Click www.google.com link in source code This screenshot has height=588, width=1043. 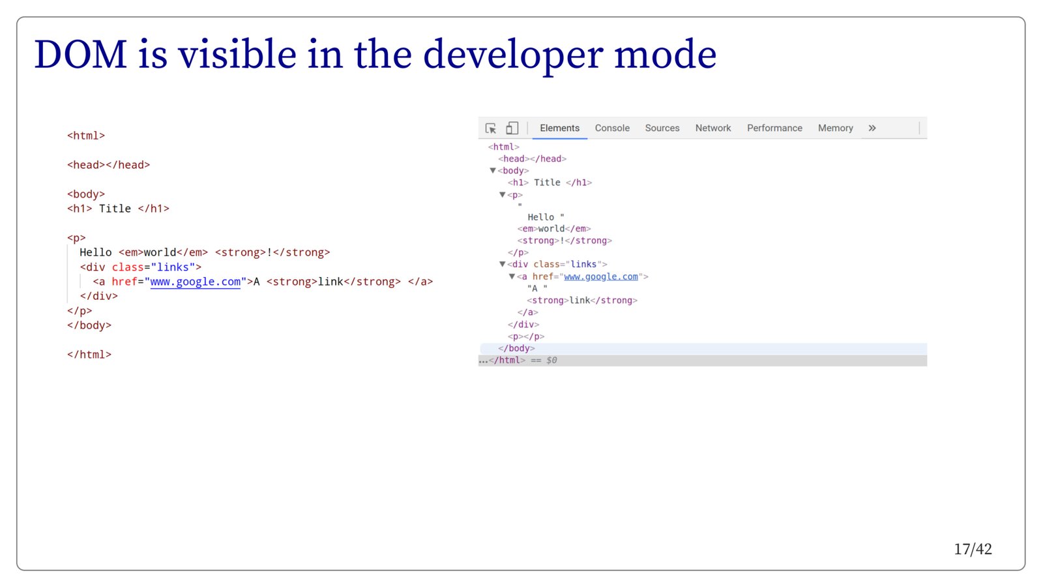pyautogui.click(x=195, y=282)
